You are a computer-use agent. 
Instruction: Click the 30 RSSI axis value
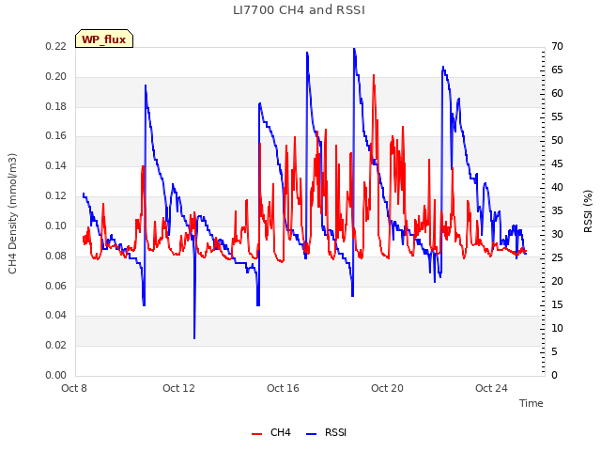point(557,234)
